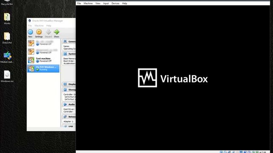This screenshot has width=273, height=153.
Task: Click VirtualBox Manager title bar logo icon
Action: point(29,21)
